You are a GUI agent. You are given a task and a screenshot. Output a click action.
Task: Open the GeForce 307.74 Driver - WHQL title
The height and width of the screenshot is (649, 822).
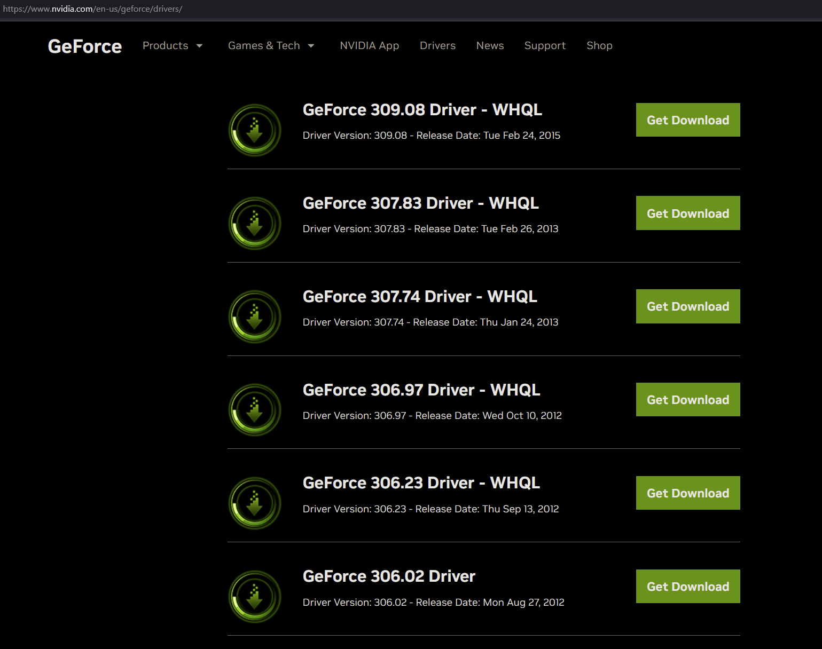point(420,297)
